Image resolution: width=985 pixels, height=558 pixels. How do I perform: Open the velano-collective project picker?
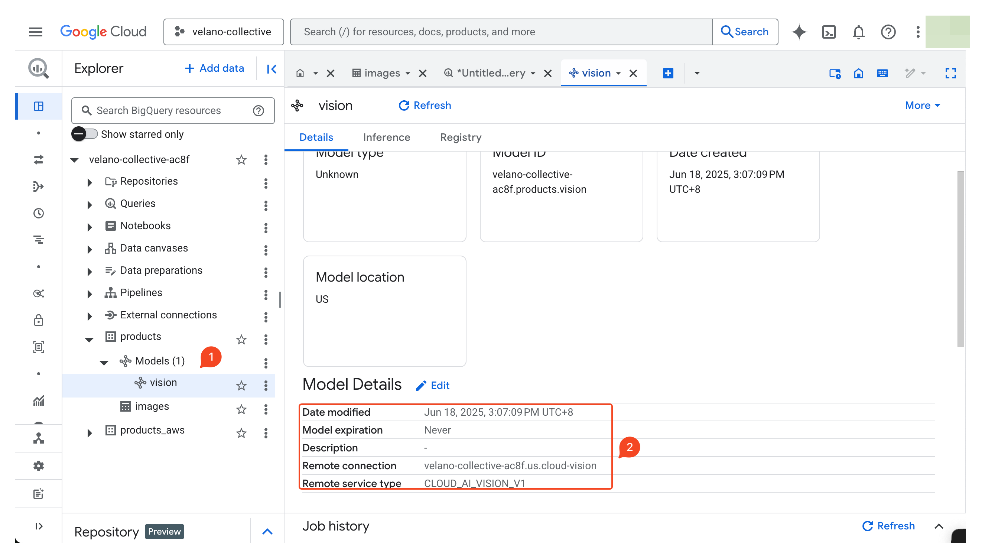click(x=224, y=32)
